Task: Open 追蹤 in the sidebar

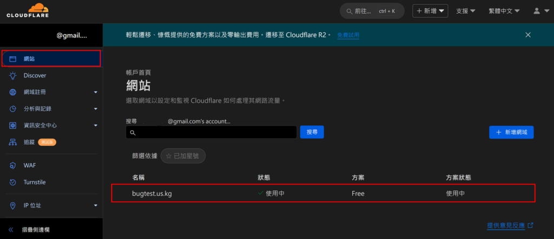Action: 29,142
